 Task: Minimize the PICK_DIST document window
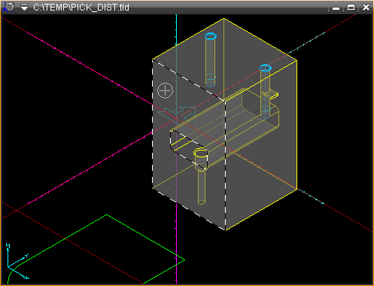coord(336,8)
